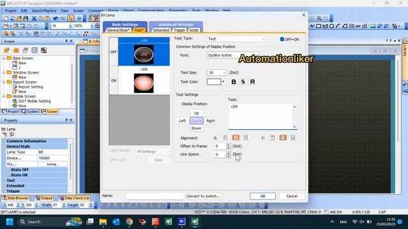
Task: Draw a rectangle with the figure tool
Action: point(319,26)
